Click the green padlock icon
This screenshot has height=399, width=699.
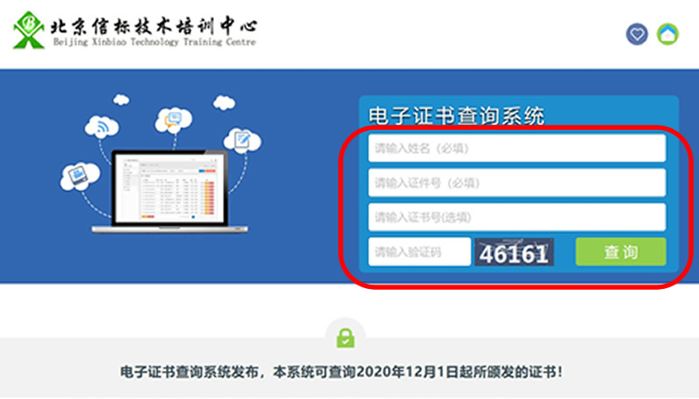345,337
